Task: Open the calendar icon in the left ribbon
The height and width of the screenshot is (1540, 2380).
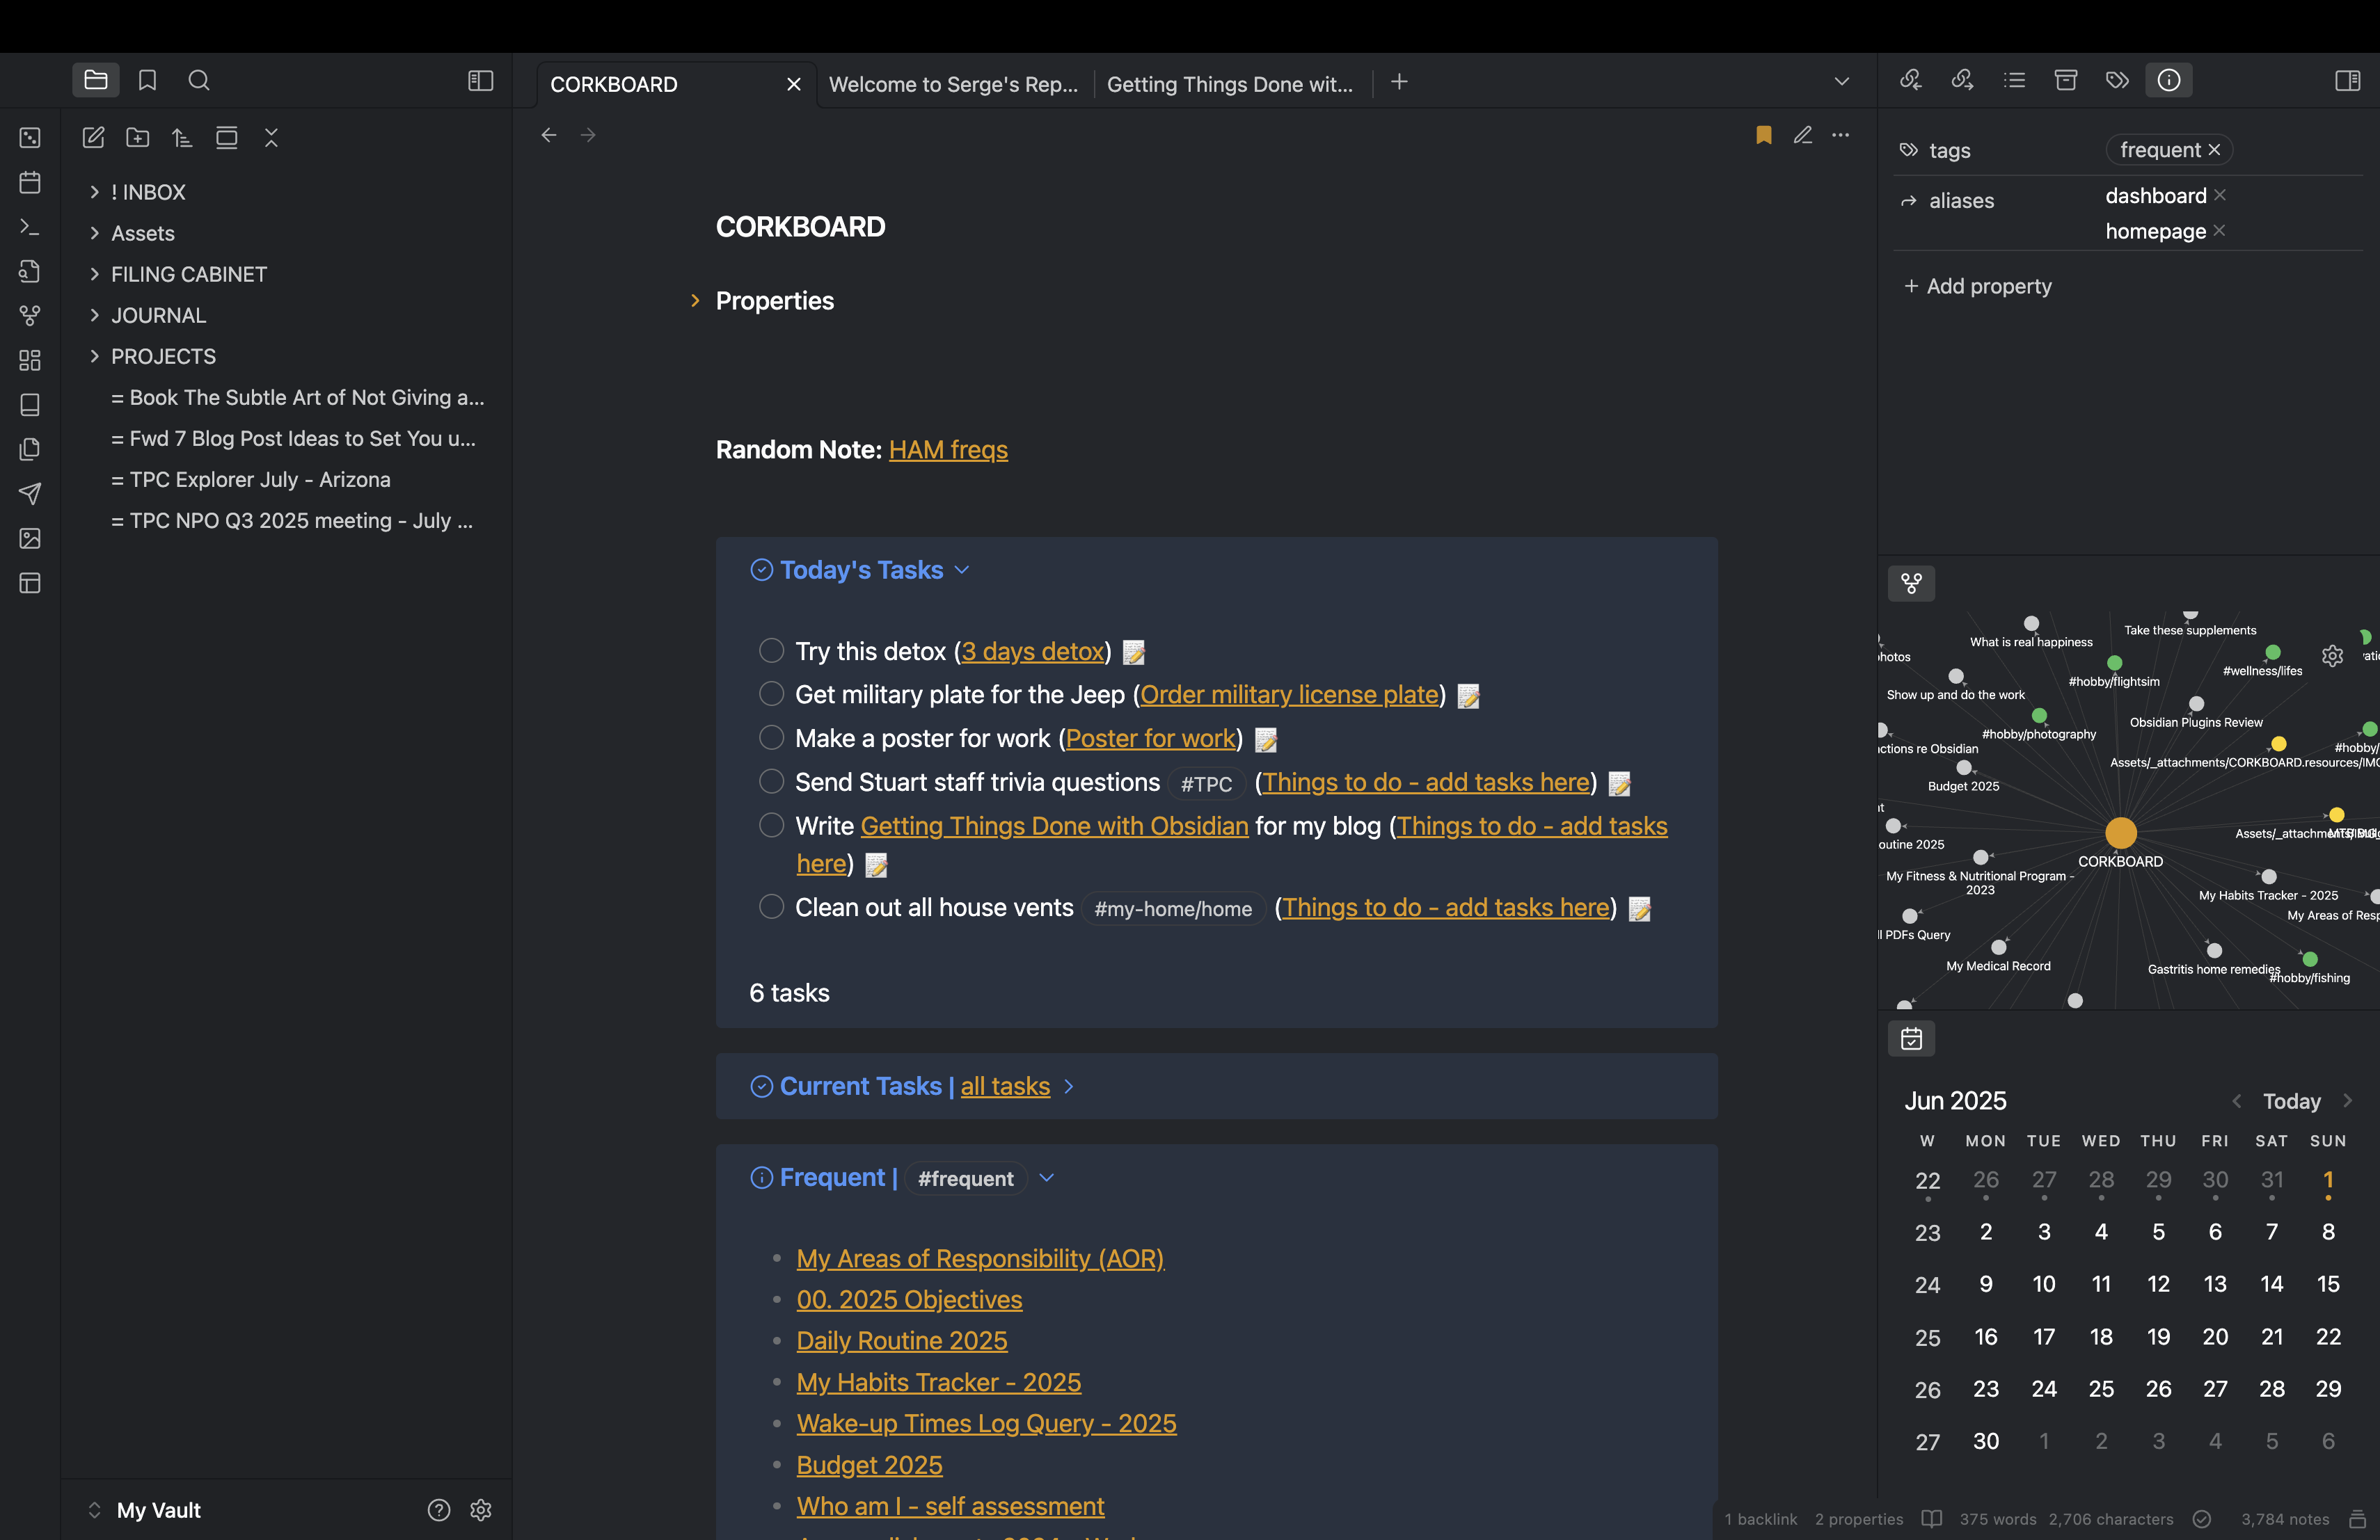Action: coord(29,182)
